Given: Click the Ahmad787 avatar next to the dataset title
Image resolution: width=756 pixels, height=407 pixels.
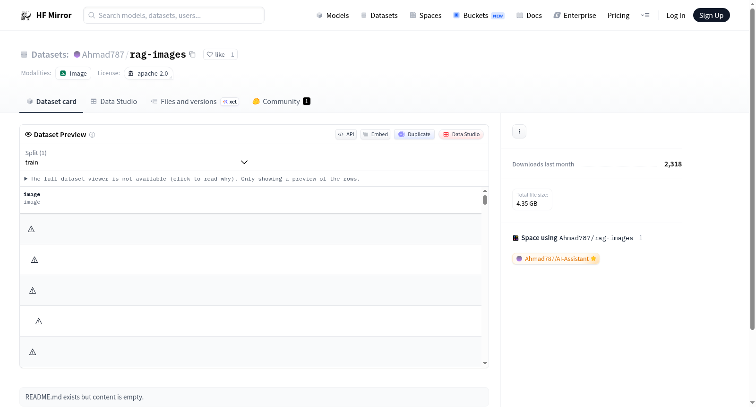Looking at the screenshot, I should point(77,54).
